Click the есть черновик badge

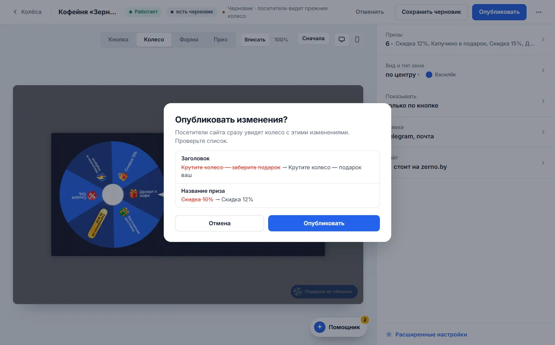click(192, 12)
